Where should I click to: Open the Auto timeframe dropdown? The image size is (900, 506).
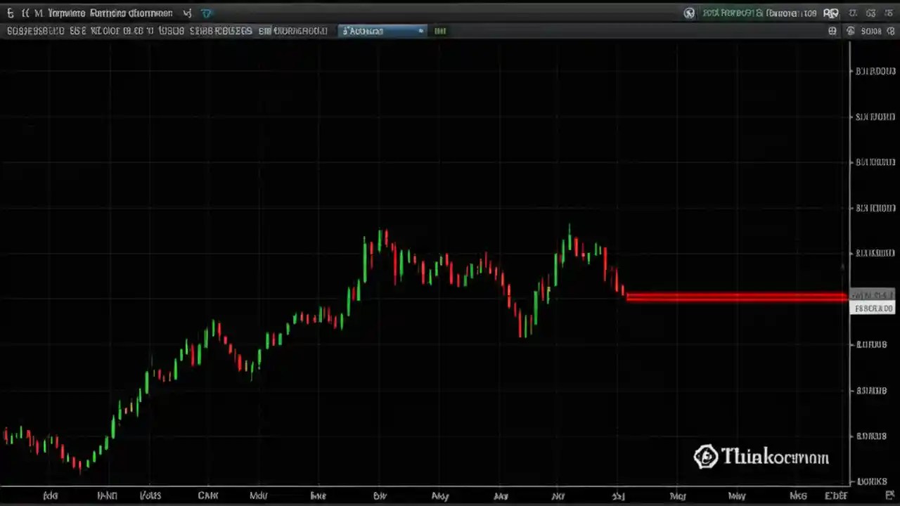point(380,30)
